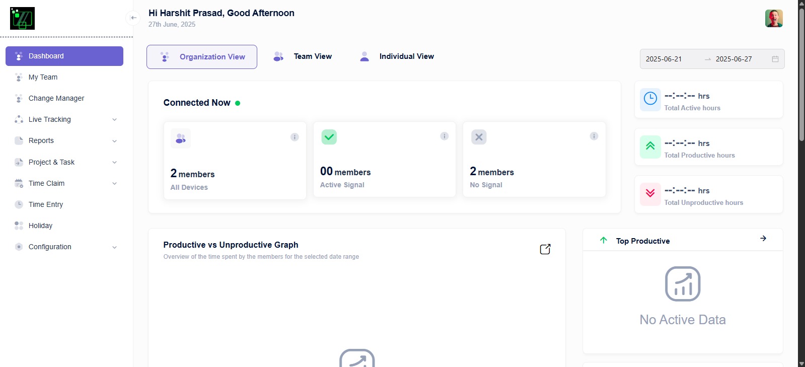Click the 'No Active Data' placeholder text
The height and width of the screenshot is (367, 805).
tap(683, 320)
